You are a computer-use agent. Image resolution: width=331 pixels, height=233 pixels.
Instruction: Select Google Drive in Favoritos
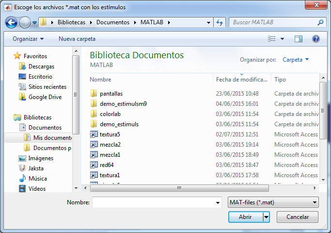45,97
